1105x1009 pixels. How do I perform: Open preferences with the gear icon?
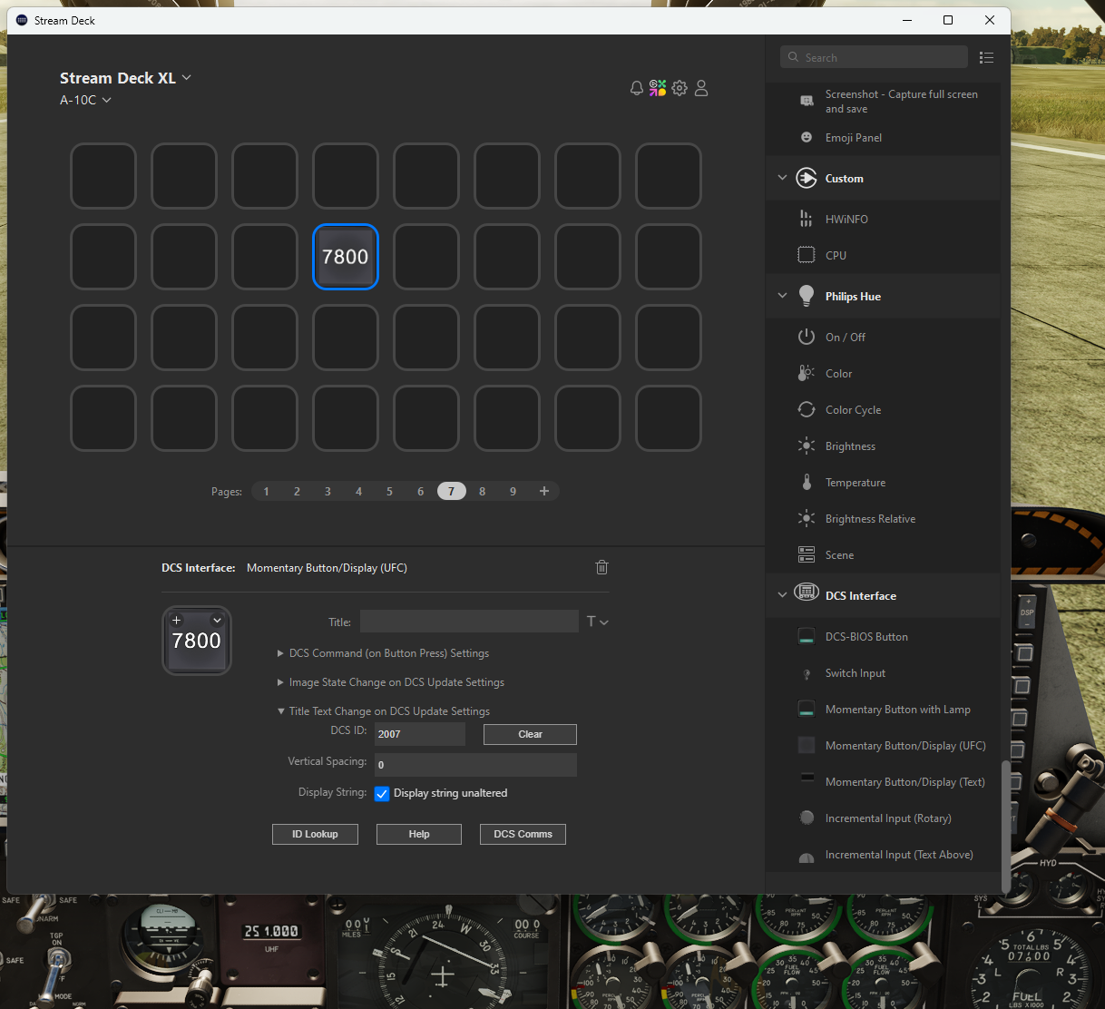(x=680, y=88)
